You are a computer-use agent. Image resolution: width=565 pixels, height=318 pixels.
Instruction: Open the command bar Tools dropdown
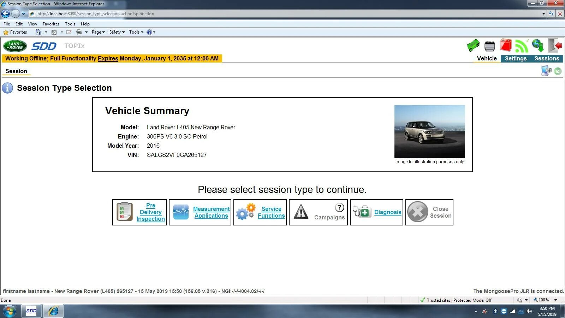(136, 32)
